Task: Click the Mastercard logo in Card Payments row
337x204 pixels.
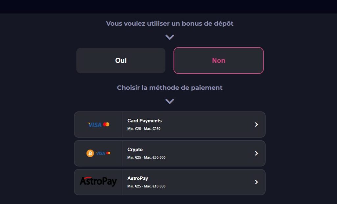Action: point(106,124)
